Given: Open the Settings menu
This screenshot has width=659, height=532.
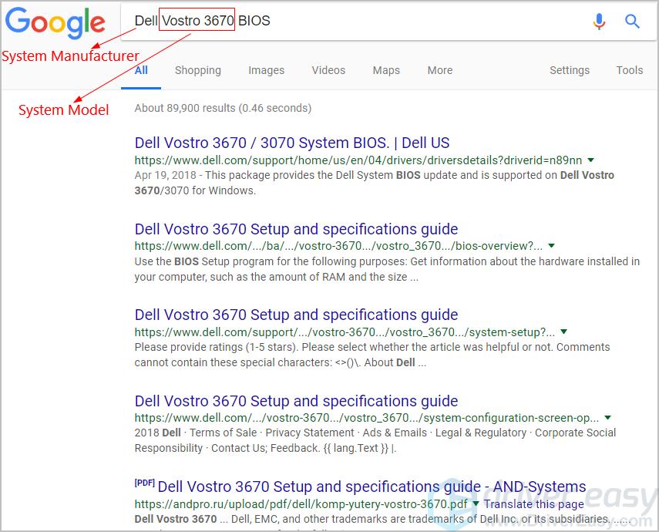Looking at the screenshot, I should (570, 70).
